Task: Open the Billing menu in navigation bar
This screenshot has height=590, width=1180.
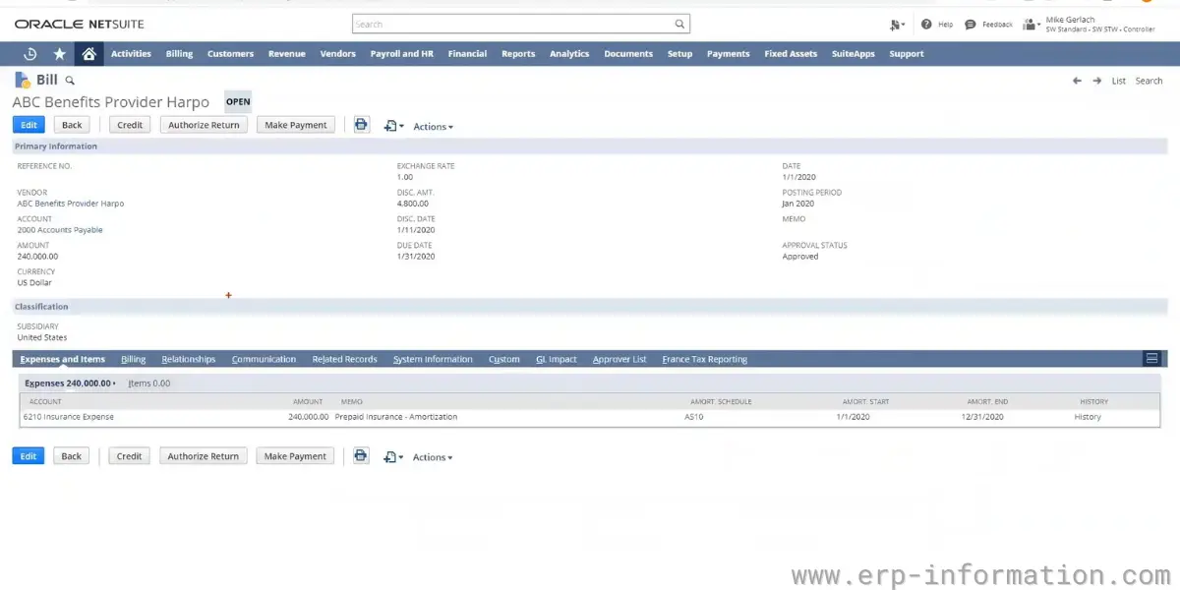Action: [179, 54]
